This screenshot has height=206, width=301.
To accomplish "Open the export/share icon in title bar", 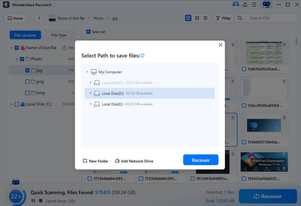I will (245, 5).
